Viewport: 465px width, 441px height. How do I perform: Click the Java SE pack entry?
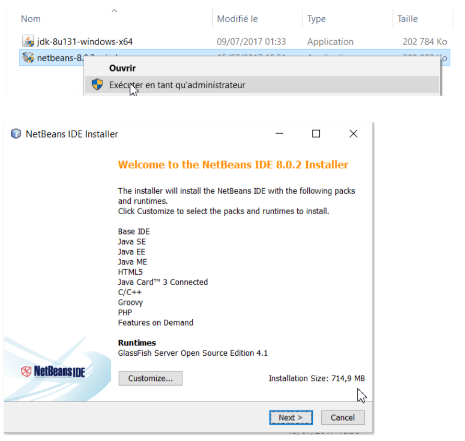pos(132,242)
